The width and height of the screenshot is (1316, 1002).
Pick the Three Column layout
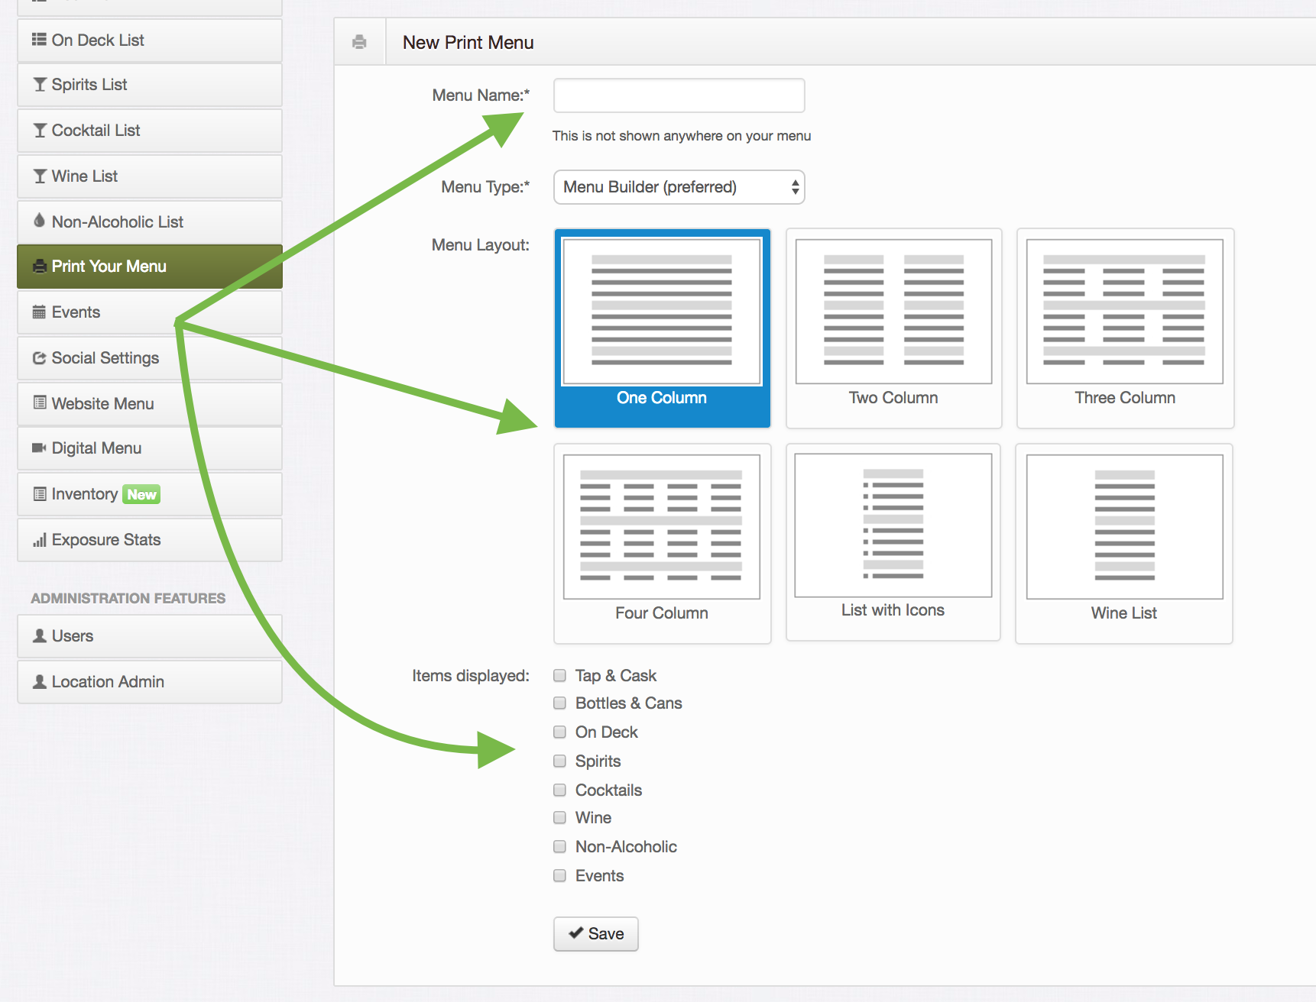coord(1125,328)
